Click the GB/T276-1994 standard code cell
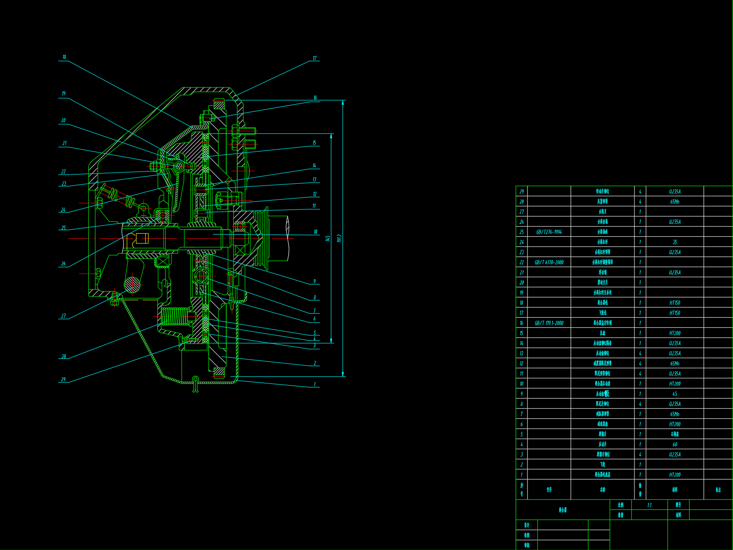Viewport: 733px width, 550px height. [549, 232]
